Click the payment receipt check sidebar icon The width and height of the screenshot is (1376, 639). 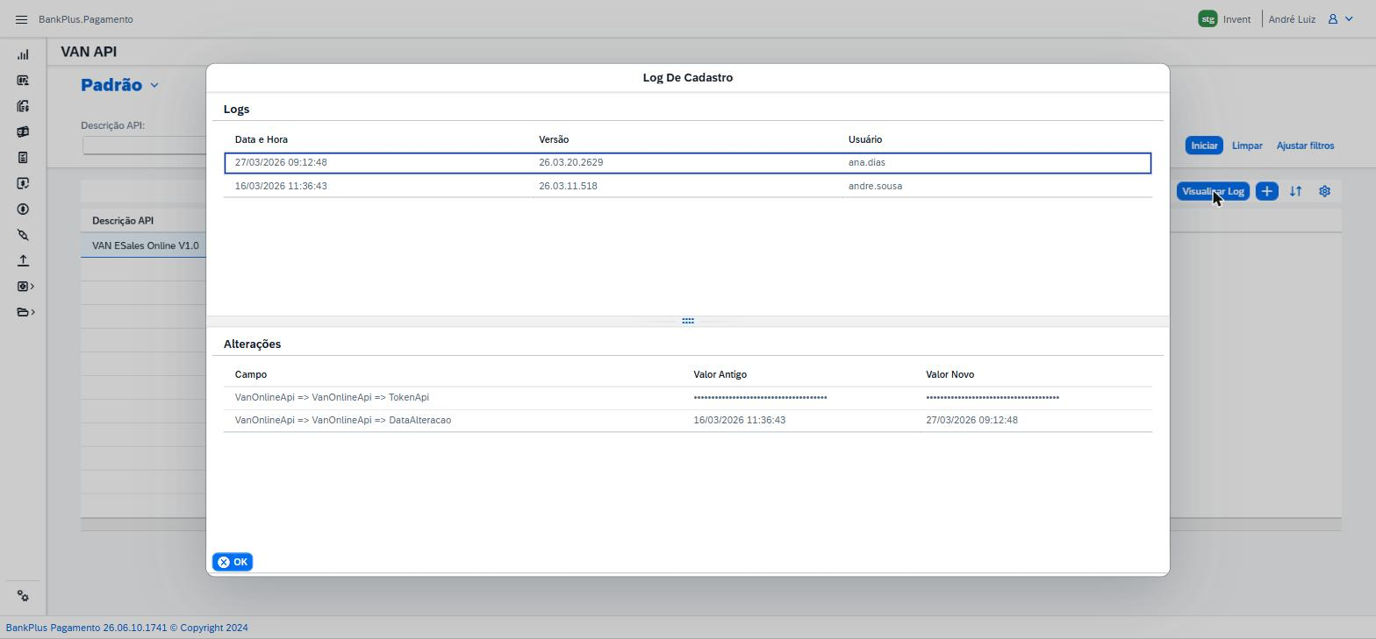pos(23,183)
